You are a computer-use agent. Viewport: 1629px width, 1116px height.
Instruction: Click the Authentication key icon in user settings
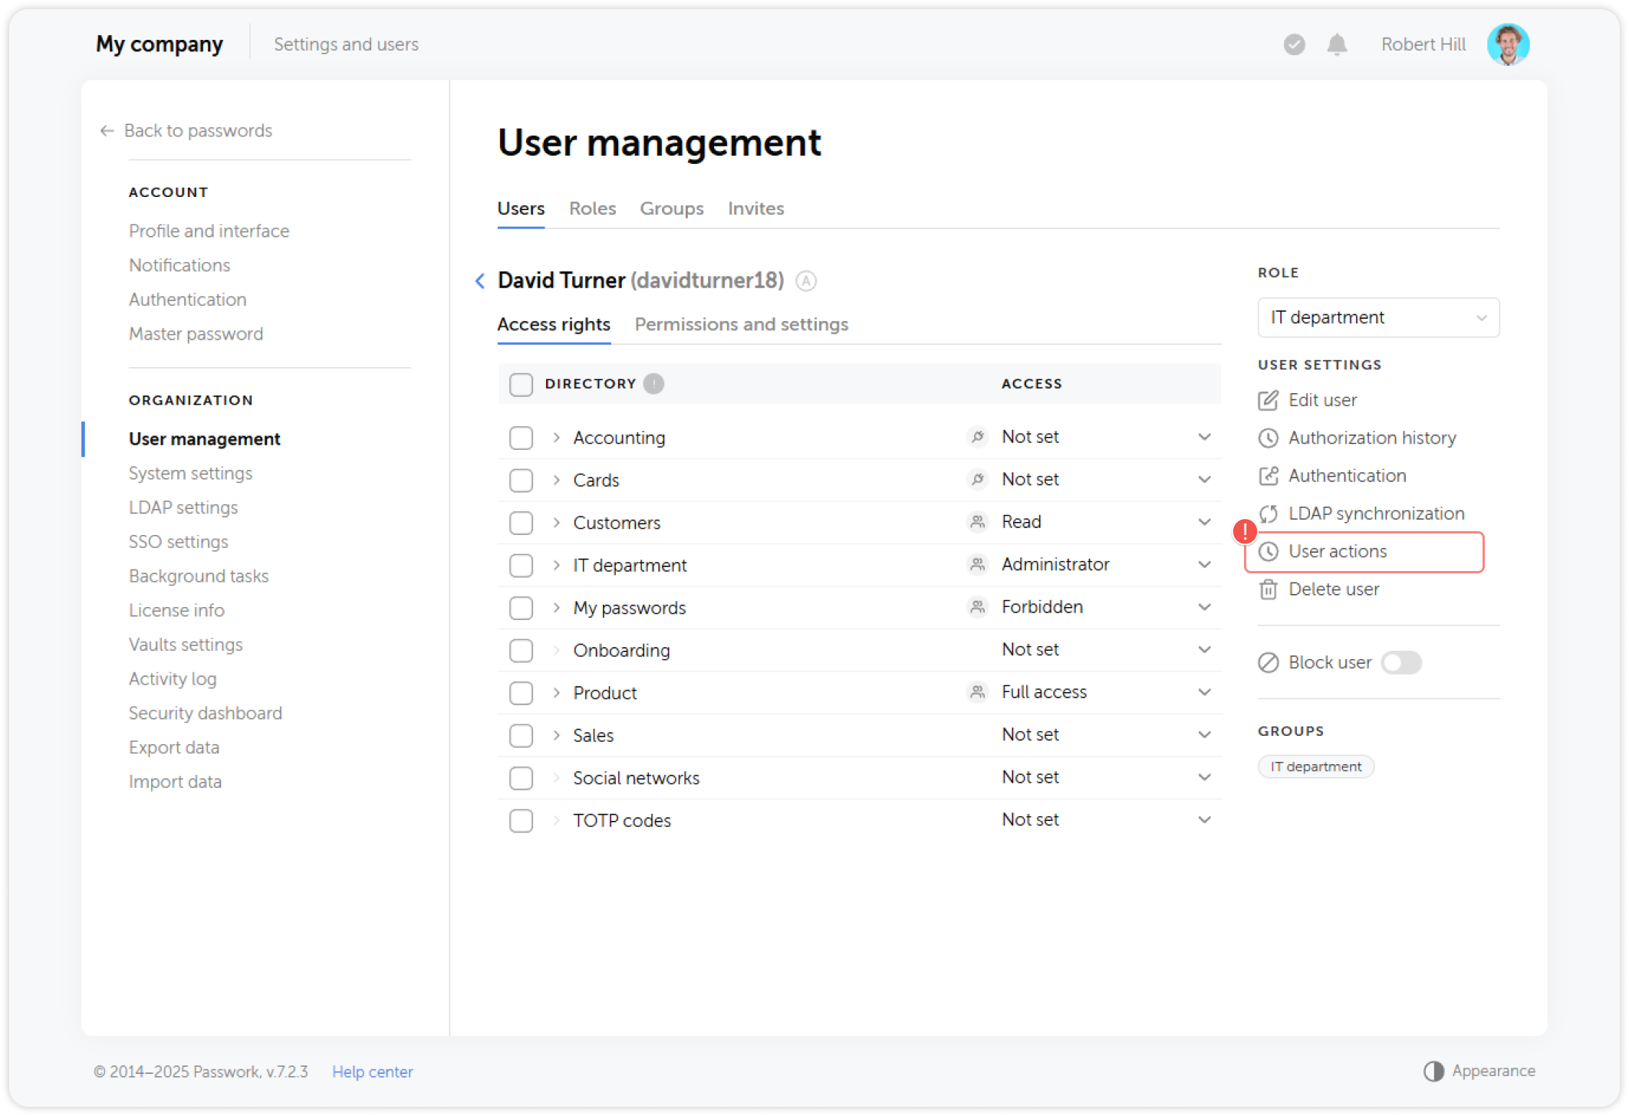click(1269, 475)
